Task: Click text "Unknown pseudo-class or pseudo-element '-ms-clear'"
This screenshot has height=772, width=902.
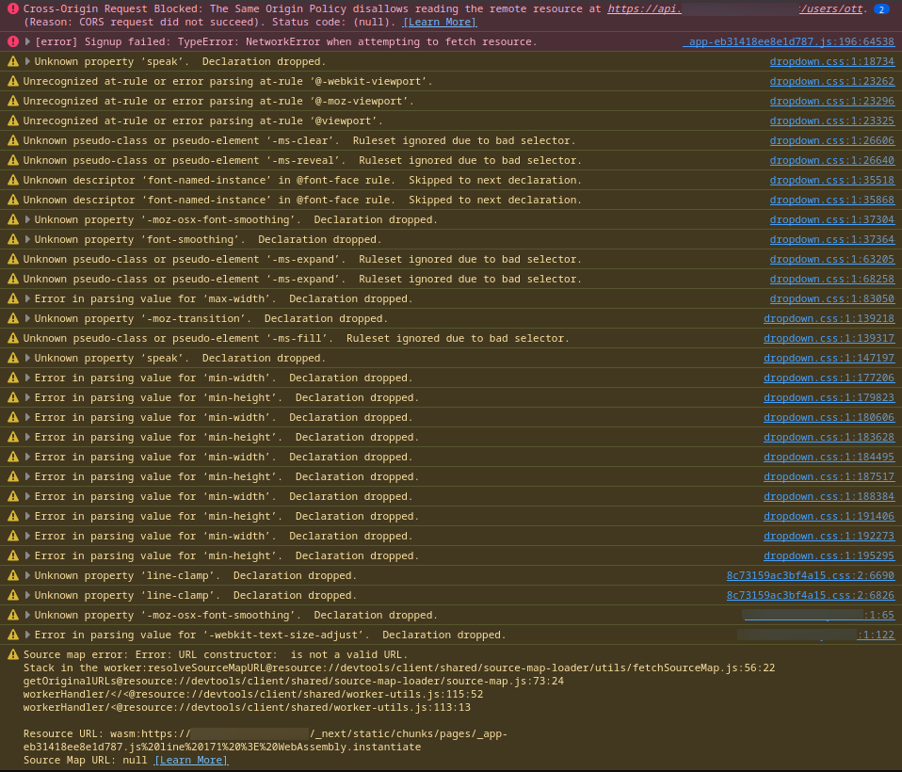Action: (x=181, y=141)
